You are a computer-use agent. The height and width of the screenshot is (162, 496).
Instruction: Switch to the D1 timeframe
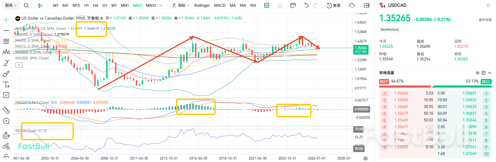(x=105, y=5)
